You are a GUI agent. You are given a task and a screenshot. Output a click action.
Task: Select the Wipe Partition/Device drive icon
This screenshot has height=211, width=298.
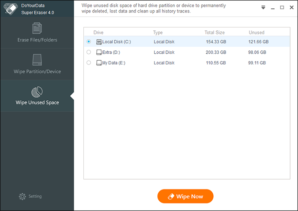(37, 60)
